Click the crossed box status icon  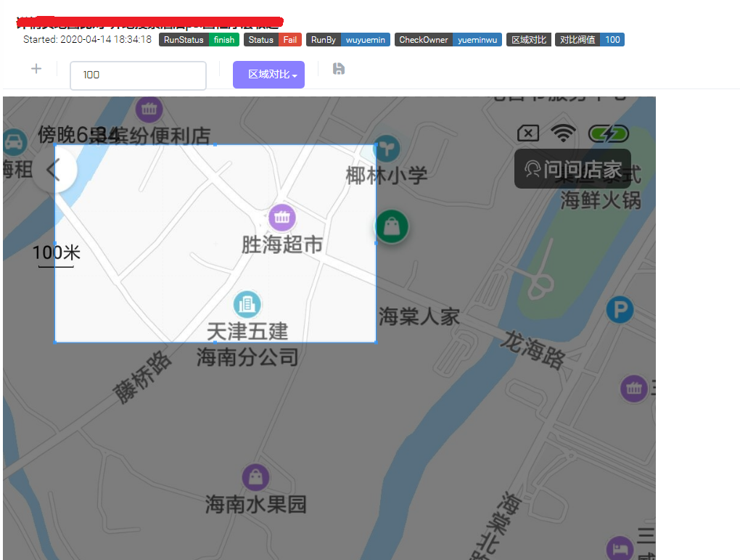tap(528, 133)
